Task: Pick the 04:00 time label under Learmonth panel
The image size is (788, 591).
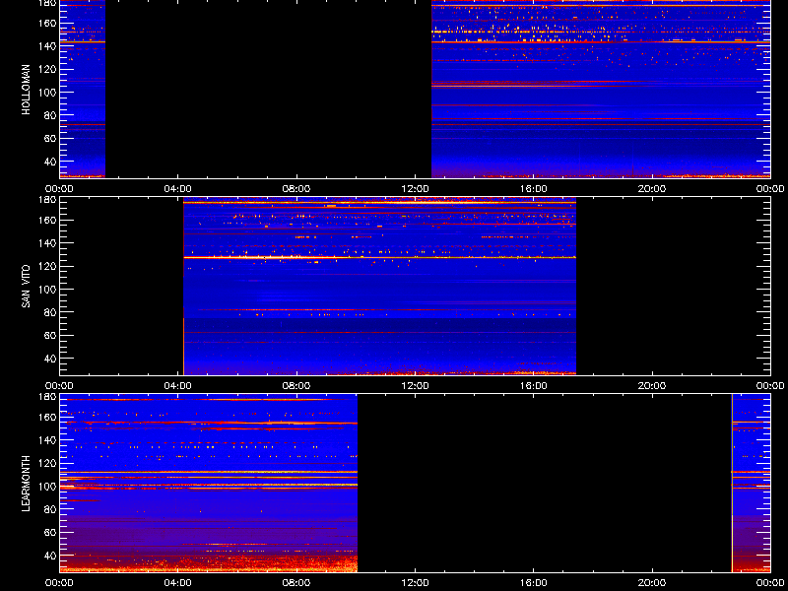Action: [178, 583]
